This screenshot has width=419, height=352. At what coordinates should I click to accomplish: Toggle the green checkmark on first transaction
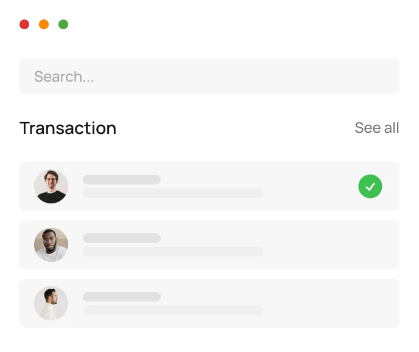(370, 186)
